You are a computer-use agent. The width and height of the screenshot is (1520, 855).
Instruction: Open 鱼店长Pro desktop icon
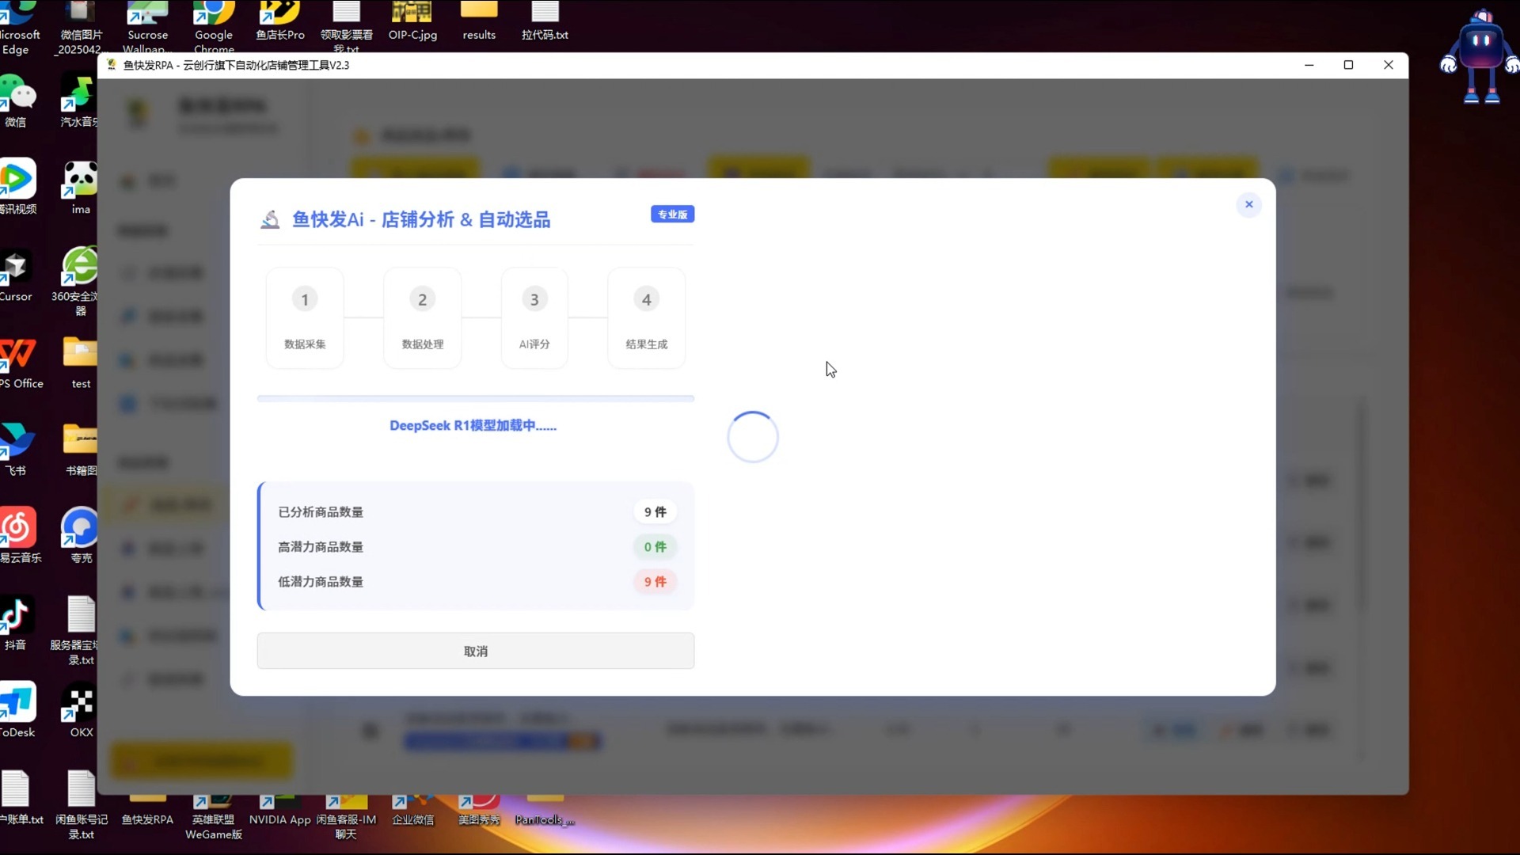click(280, 21)
